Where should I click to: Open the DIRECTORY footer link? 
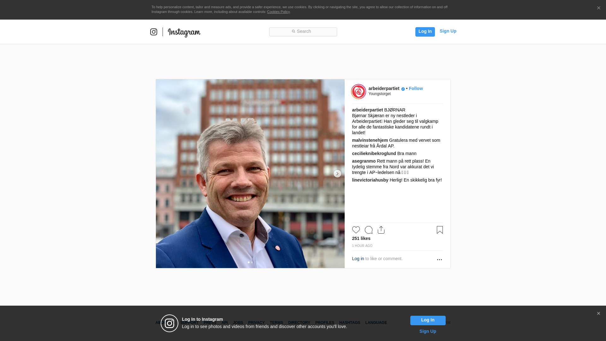(299, 323)
